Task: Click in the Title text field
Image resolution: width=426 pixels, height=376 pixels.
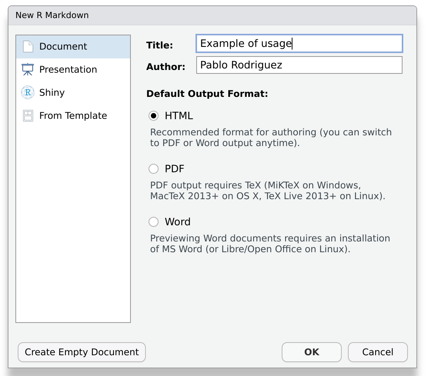Action: tap(299, 43)
